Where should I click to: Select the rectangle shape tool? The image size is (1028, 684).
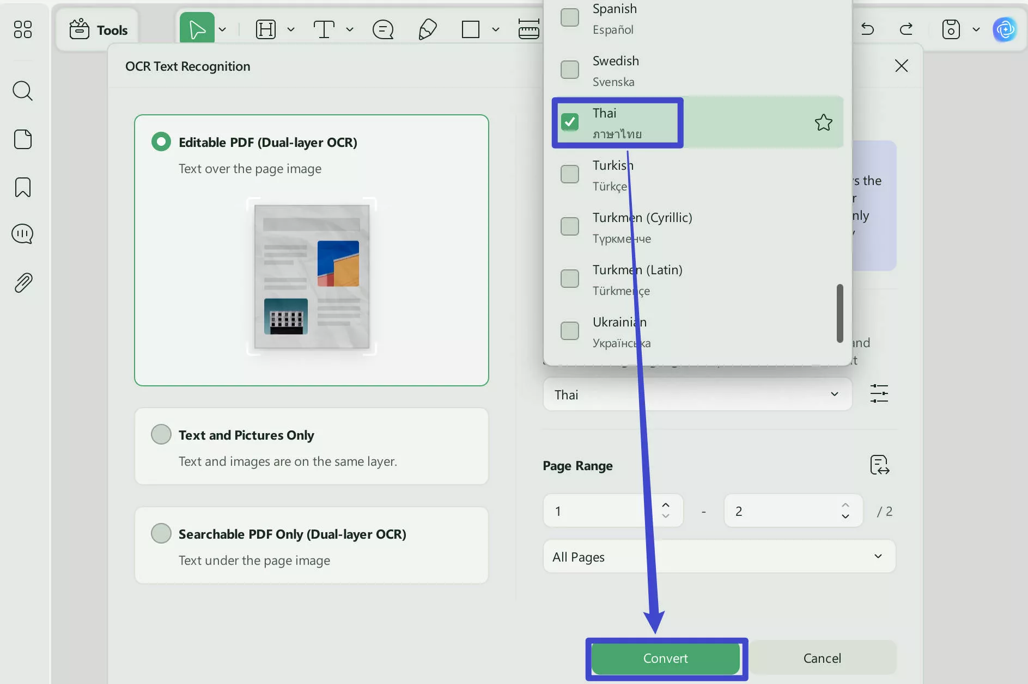(x=471, y=29)
